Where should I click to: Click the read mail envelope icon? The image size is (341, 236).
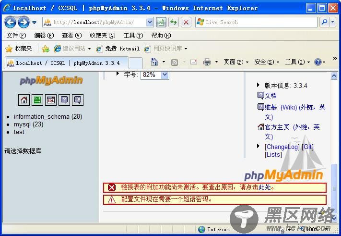pos(194,62)
